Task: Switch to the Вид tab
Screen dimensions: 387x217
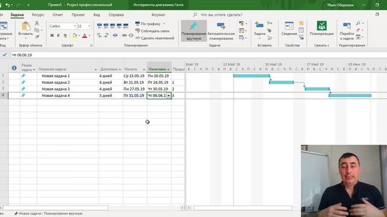Action: point(97,14)
